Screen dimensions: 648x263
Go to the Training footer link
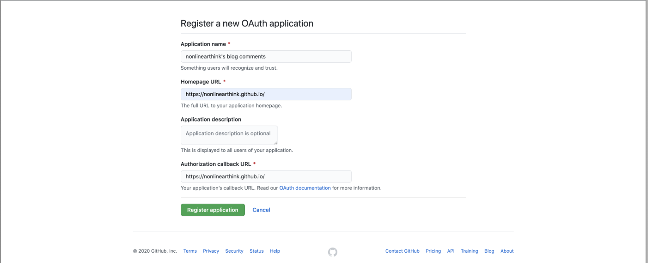[x=469, y=251]
